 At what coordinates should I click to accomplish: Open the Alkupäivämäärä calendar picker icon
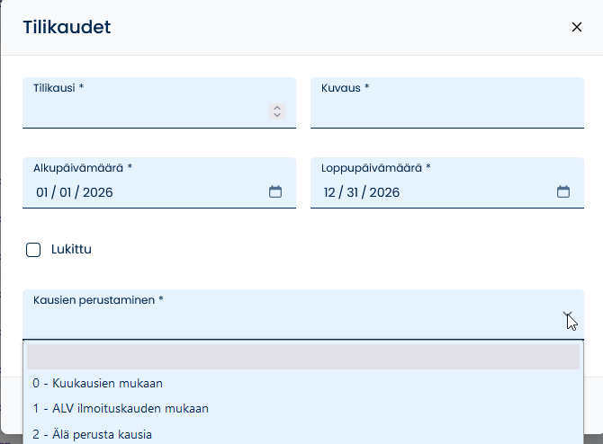275,191
